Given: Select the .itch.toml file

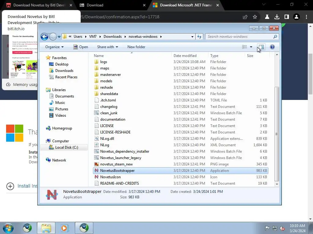Looking at the screenshot, I should coord(108,100).
